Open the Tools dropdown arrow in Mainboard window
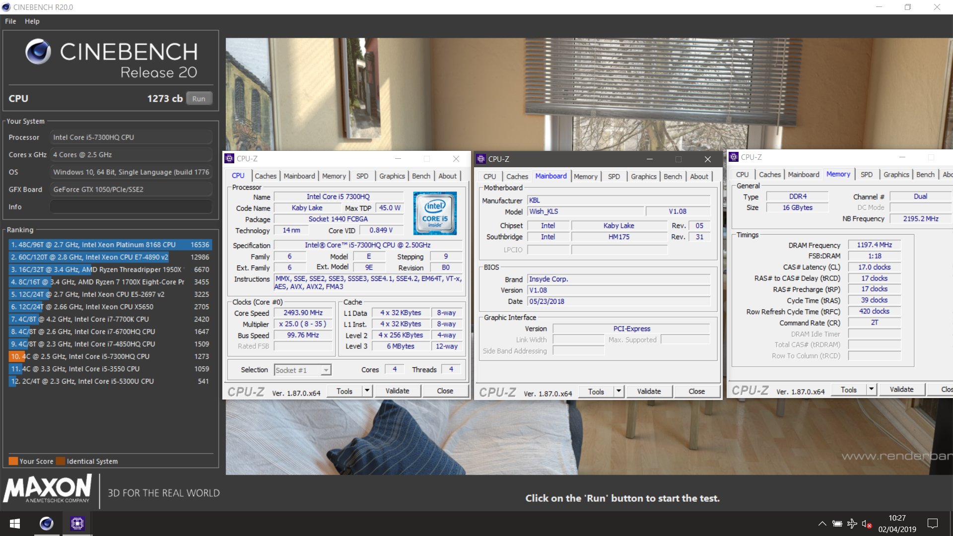 click(619, 391)
